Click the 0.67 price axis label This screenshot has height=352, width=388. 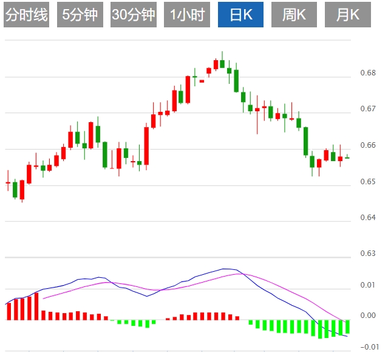(x=367, y=109)
